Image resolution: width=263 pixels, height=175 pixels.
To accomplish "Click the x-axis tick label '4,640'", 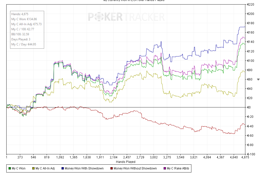I will 234,157.
